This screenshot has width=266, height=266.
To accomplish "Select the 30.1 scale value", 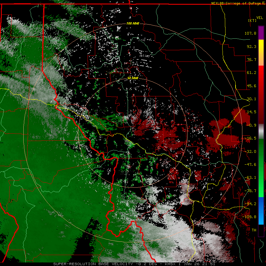I will point(252,99).
